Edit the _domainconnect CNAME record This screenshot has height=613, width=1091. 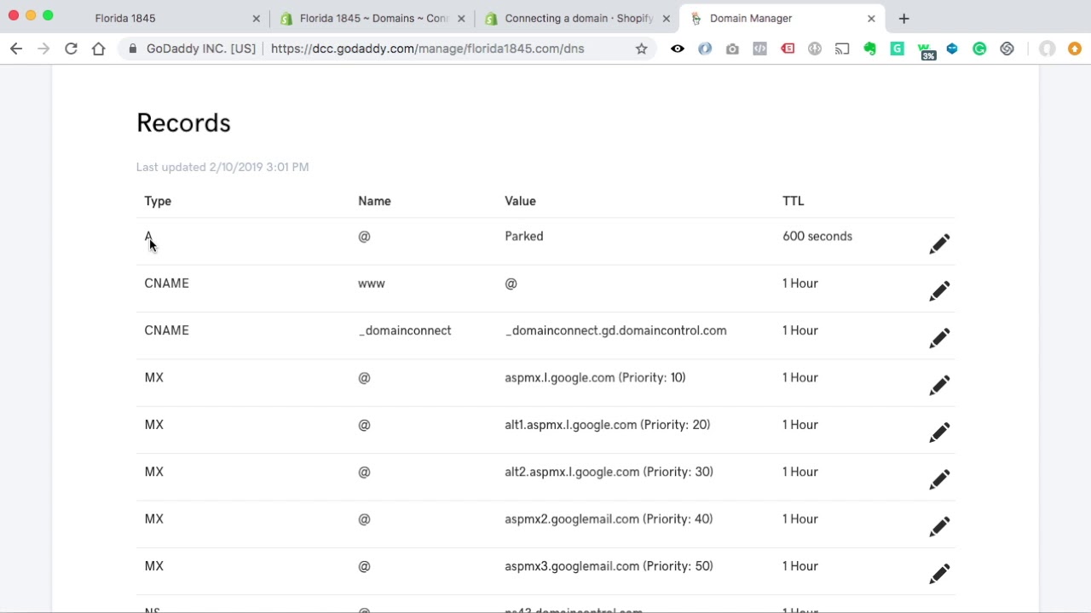click(x=939, y=338)
